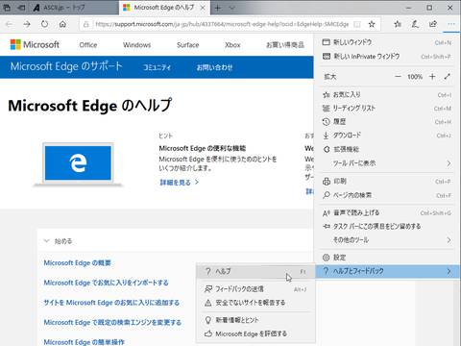Open the Xbox navigation link
The image size is (461, 346).
coord(232,45)
